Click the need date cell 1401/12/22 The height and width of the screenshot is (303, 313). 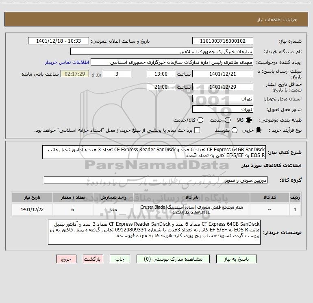pyautogui.click(x=32, y=210)
